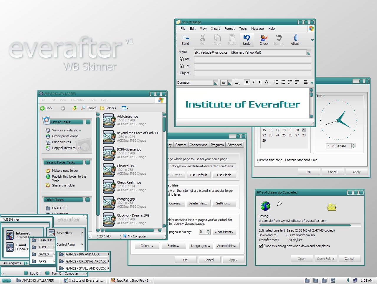This screenshot has width=377, height=284.
Task: Increase days in history with up arrow
Action: click(208, 230)
